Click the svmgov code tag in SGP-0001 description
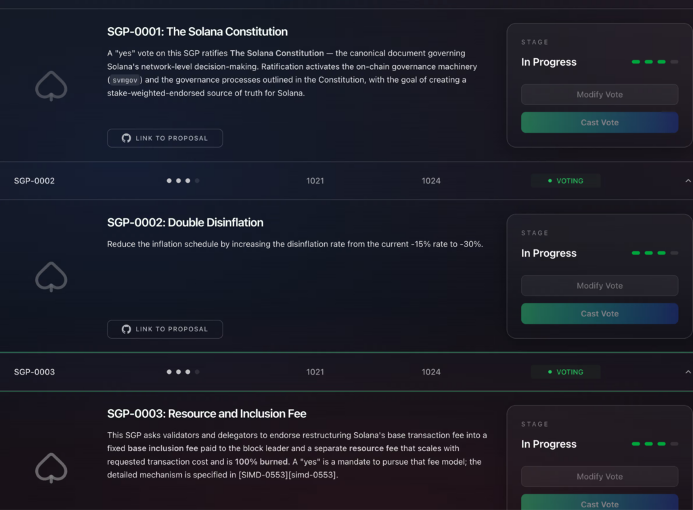The height and width of the screenshot is (510, 693). point(125,80)
